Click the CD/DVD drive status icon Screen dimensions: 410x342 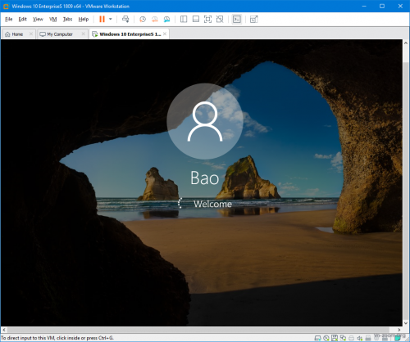(326, 338)
